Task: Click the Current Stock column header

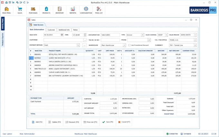Action: (x=189, y=51)
